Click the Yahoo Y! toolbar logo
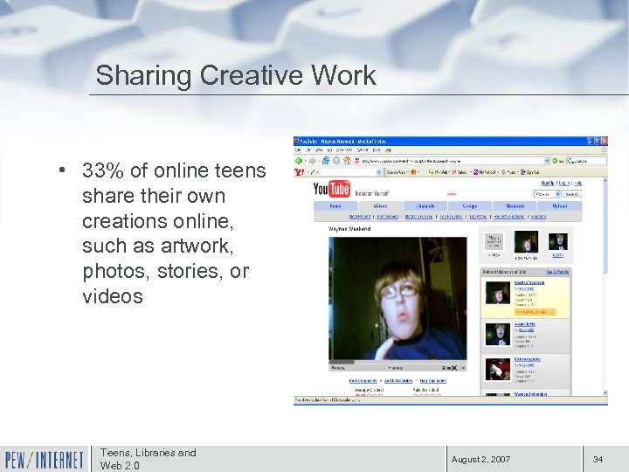Viewport: 629px width, 472px height. (300, 172)
